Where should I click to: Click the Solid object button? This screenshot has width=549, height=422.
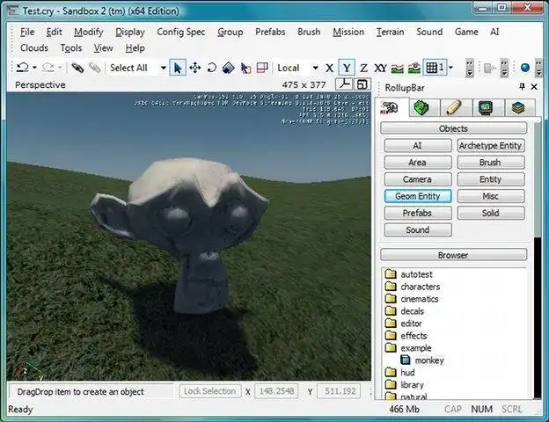point(491,213)
